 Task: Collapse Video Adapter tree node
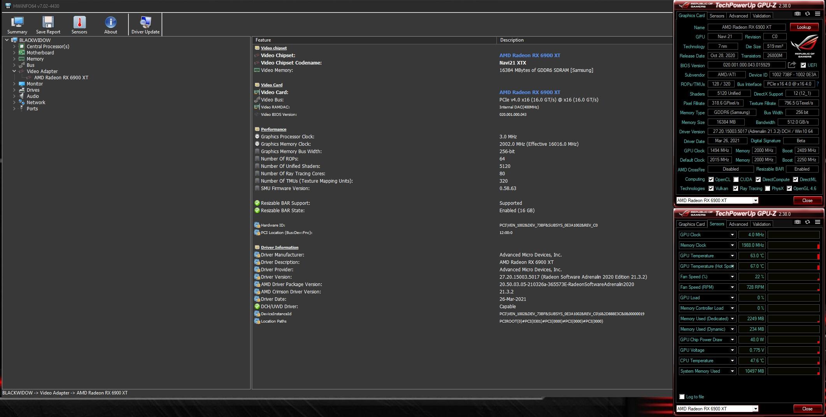click(x=14, y=71)
